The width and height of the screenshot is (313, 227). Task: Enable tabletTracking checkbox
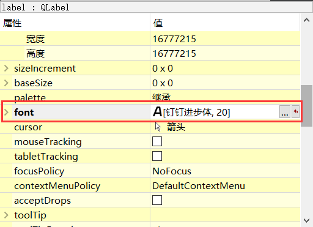point(157,156)
